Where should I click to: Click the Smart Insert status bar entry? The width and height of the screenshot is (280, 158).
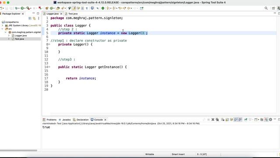click(x=178, y=154)
